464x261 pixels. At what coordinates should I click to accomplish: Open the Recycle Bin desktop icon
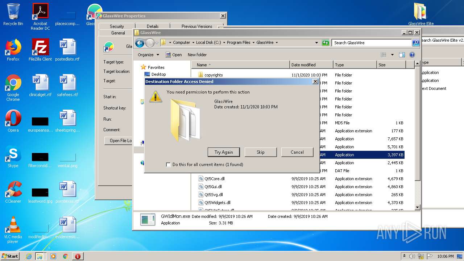click(x=13, y=14)
